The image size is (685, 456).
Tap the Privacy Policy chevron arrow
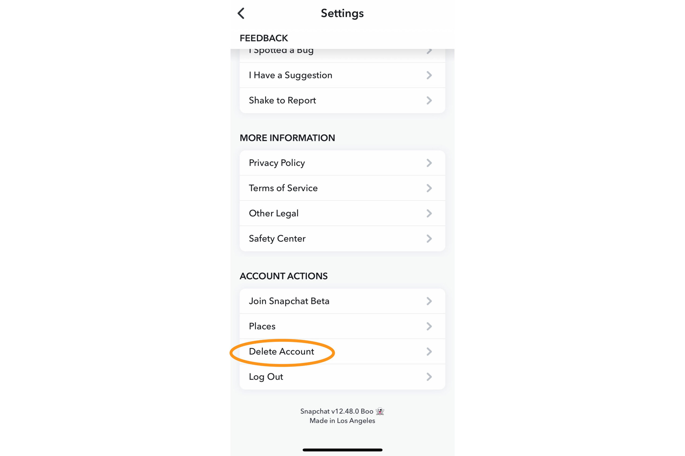(x=429, y=163)
